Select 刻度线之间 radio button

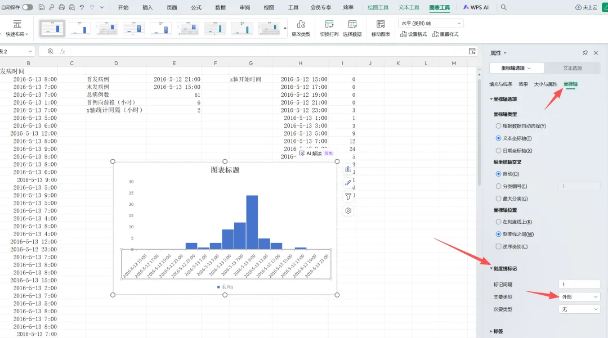point(498,235)
